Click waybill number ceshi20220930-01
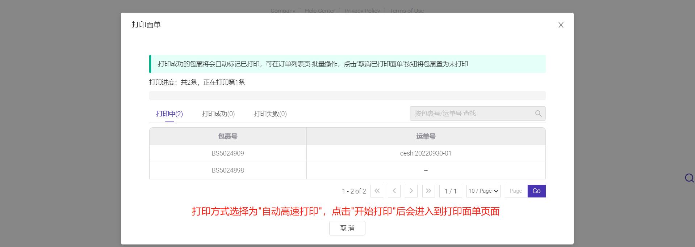Viewport: 695px width, 247px height. (426, 153)
